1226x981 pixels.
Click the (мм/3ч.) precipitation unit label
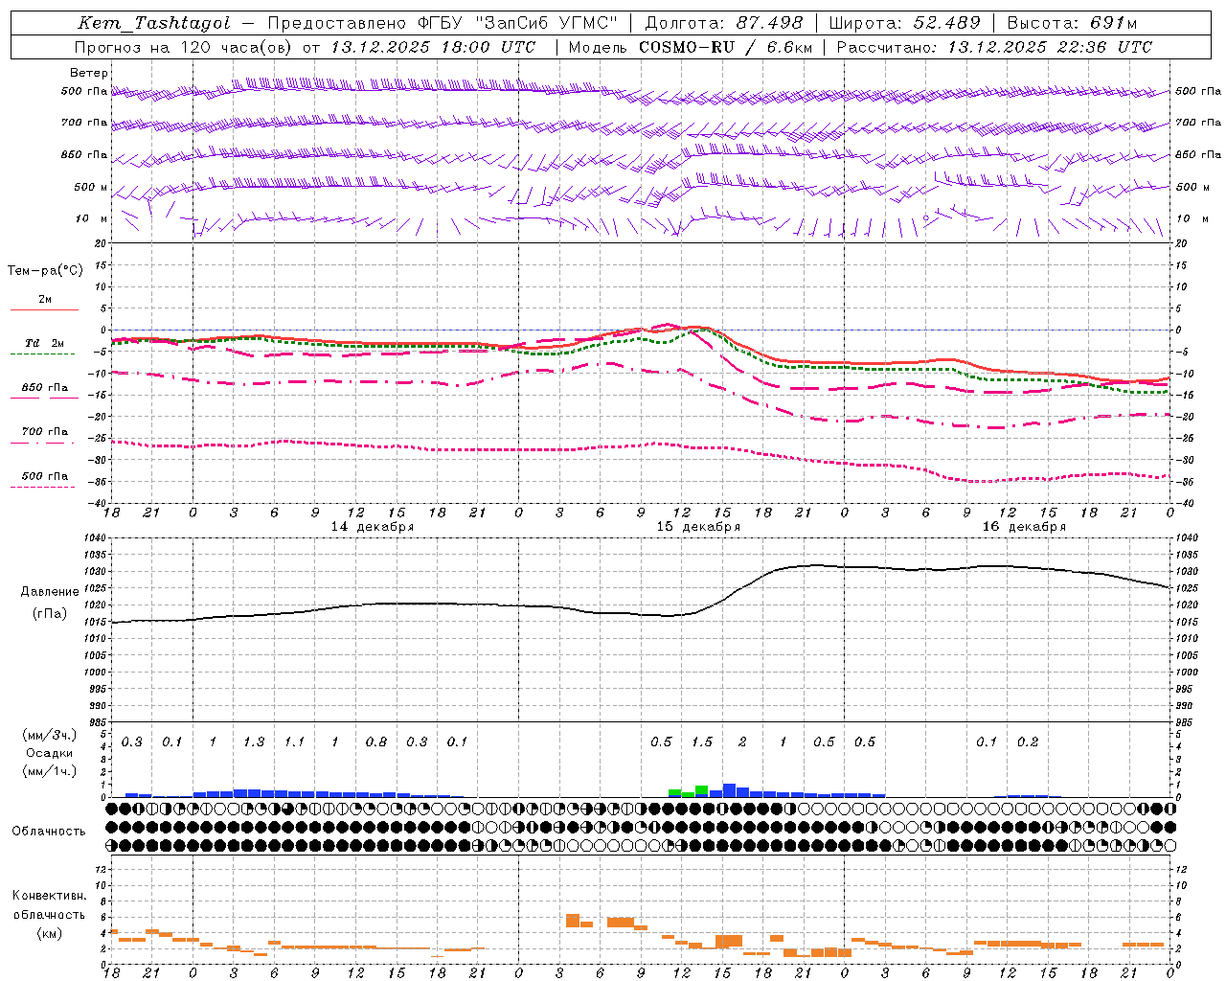[49, 735]
